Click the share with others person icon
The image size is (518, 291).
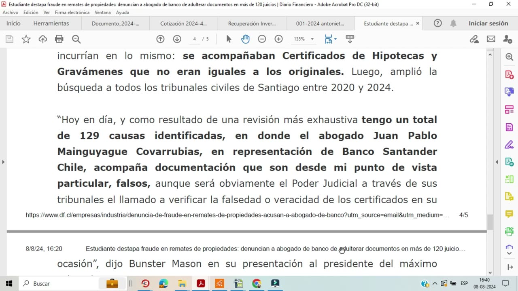tap(507, 39)
